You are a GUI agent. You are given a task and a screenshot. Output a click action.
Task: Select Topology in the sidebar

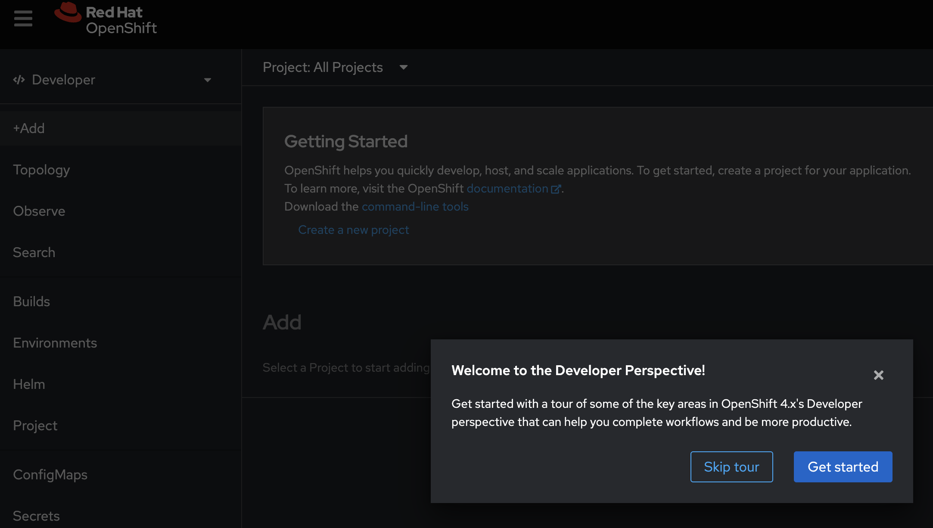pos(41,170)
